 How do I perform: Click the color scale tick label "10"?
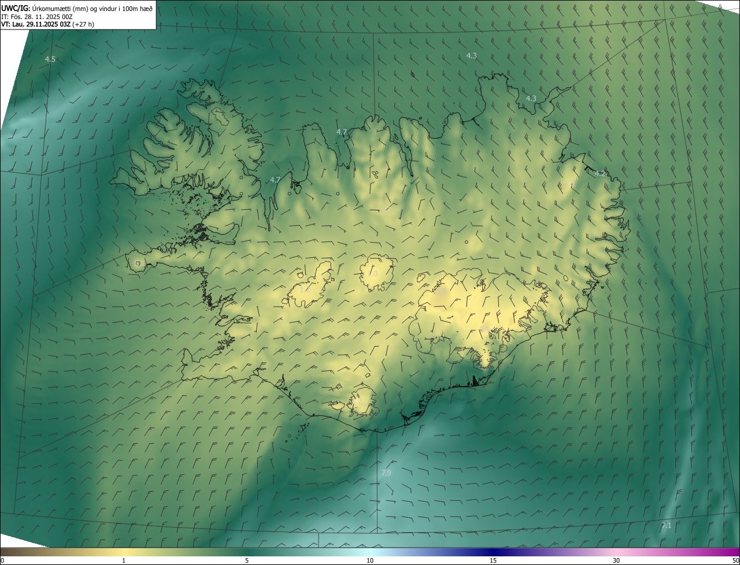370,560
